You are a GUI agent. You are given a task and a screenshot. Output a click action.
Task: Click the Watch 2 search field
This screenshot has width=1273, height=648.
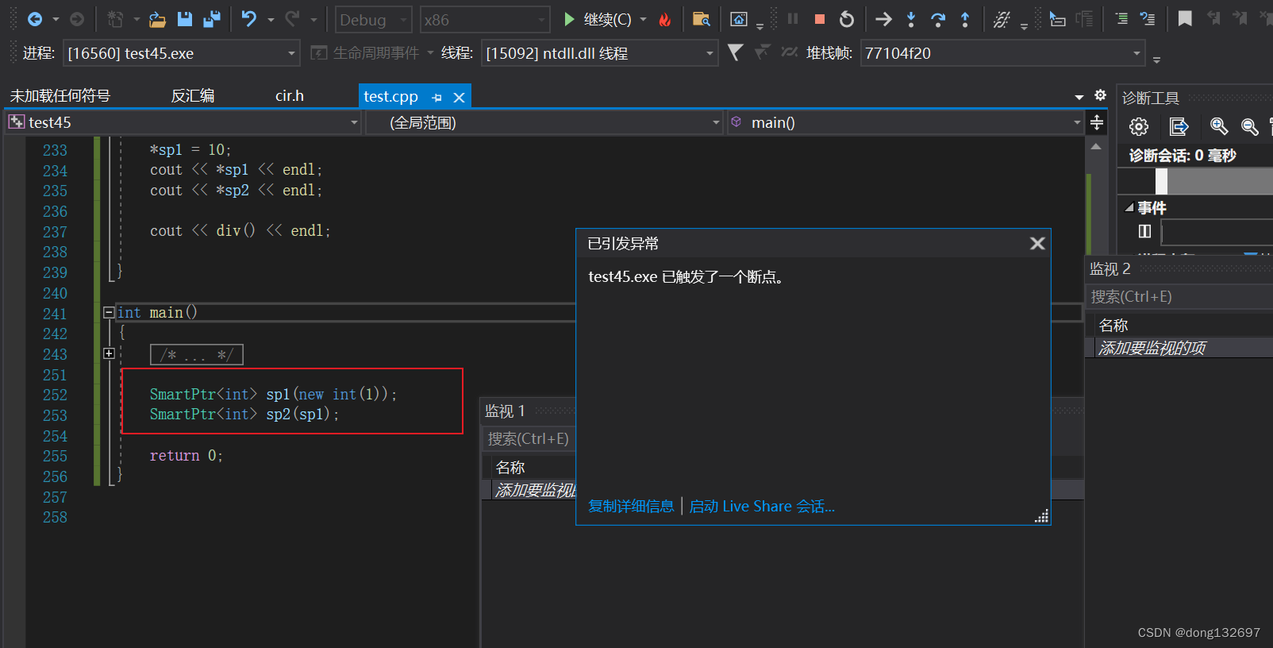click(1179, 297)
